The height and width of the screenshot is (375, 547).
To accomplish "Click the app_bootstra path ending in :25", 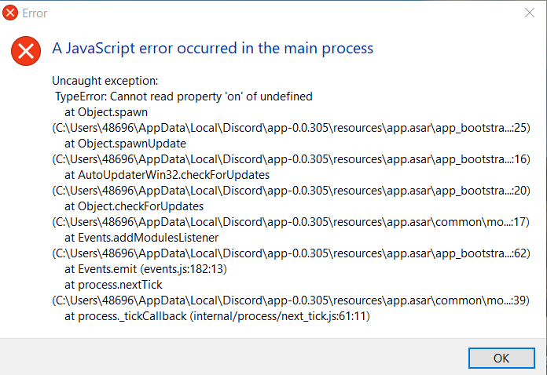I will click(291, 128).
